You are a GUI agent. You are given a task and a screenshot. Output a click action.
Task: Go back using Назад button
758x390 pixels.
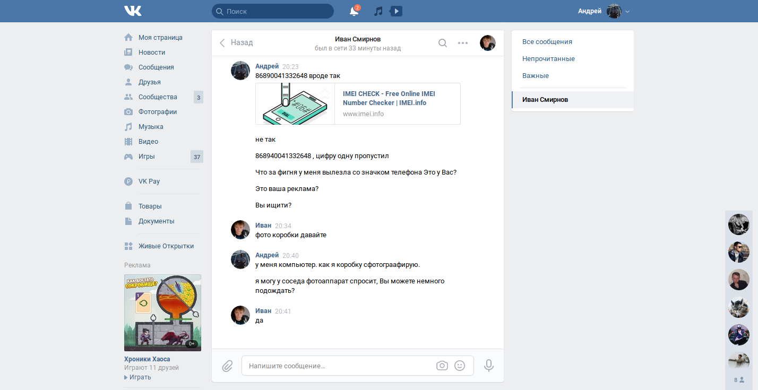236,42
